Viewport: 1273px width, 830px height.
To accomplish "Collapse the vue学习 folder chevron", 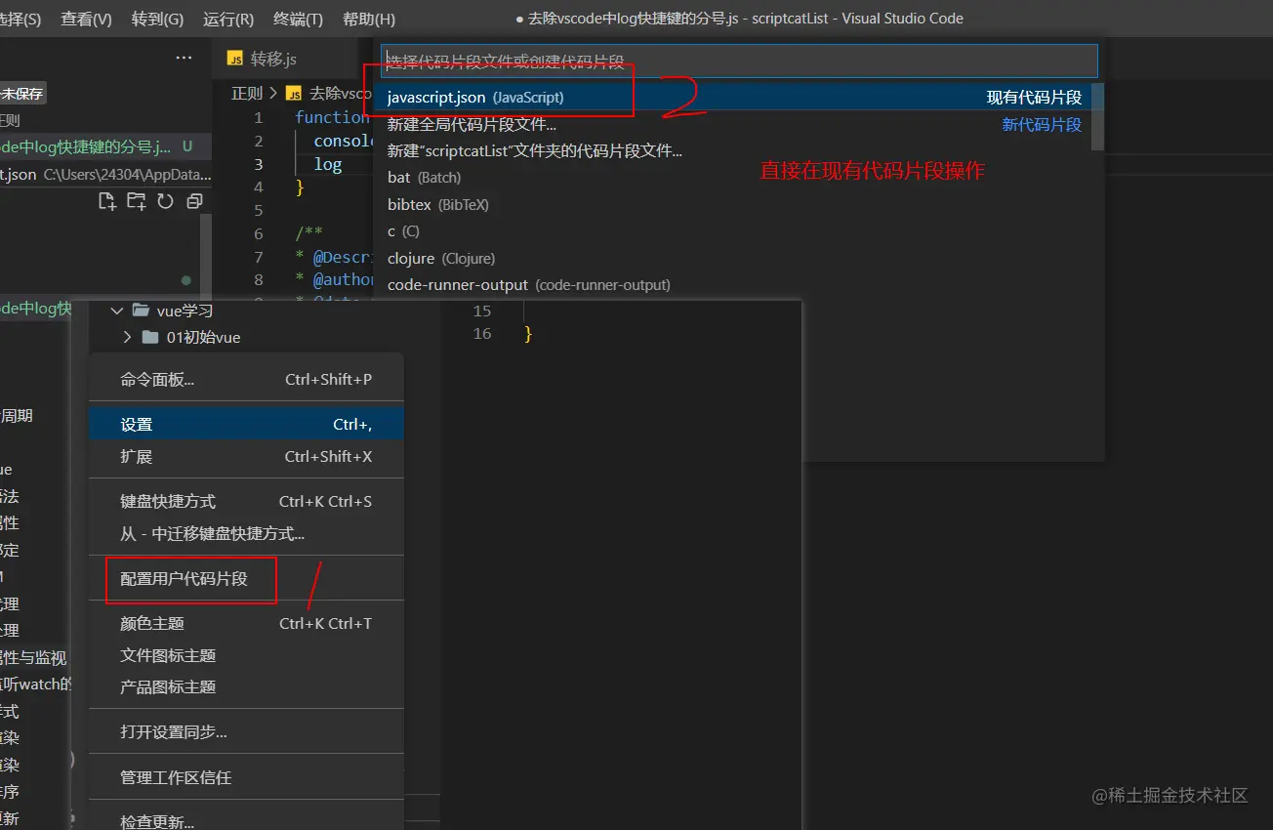I will click(117, 311).
